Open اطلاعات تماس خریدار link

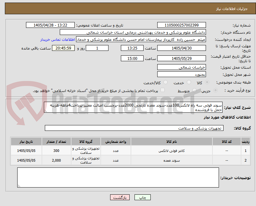58,40
